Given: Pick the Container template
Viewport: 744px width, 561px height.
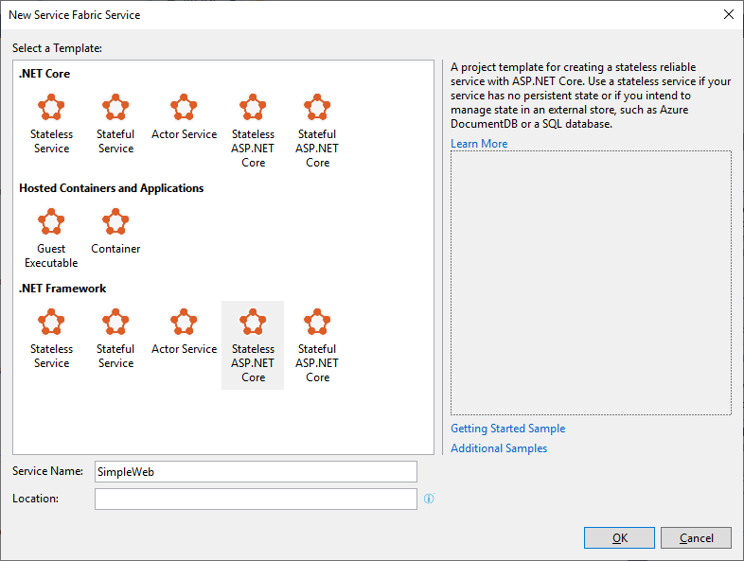Looking at the screenshot, I should [x=115, y=231].
